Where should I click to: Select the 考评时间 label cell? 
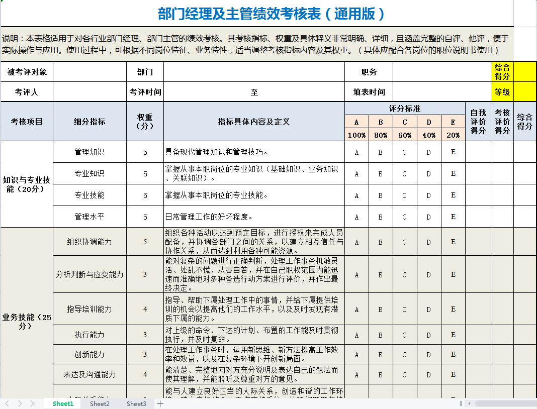pyautogui.click(x=145, y=92)
